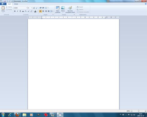Click Zaznacz wszystko (Select all)
This screenshot has height=117, width=147.
(83, 12)
